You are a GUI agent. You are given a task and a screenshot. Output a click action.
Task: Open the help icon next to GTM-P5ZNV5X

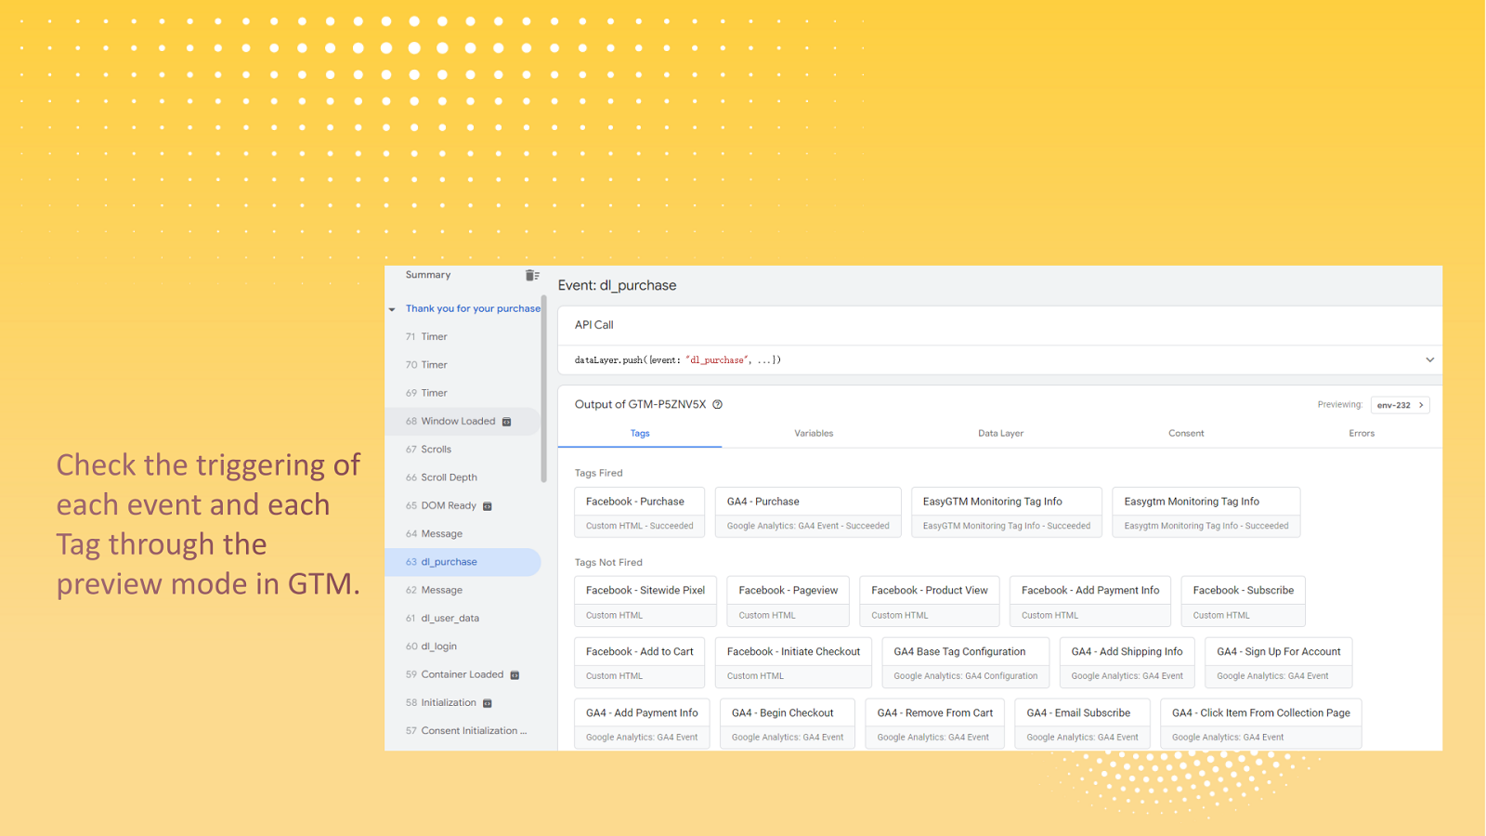717,405
